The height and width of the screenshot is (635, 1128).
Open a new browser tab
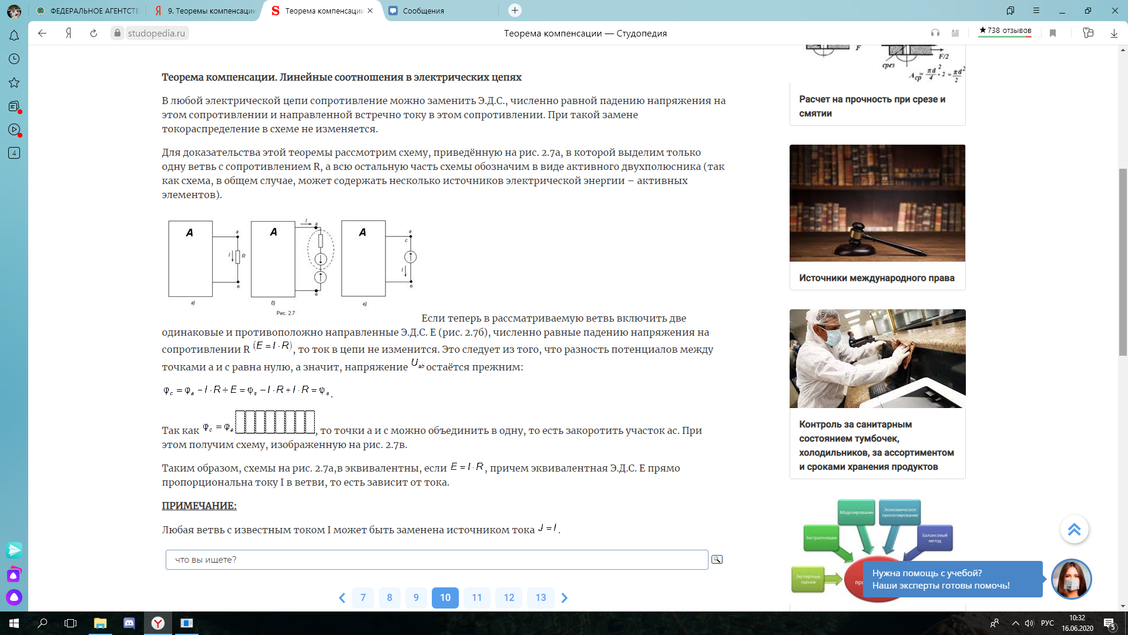[x=515, y=10]
